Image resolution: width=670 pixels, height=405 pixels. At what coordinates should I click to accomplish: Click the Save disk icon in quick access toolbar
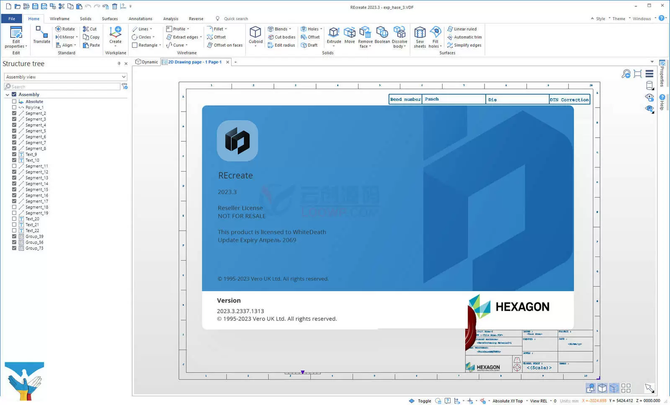click(35, 6)
